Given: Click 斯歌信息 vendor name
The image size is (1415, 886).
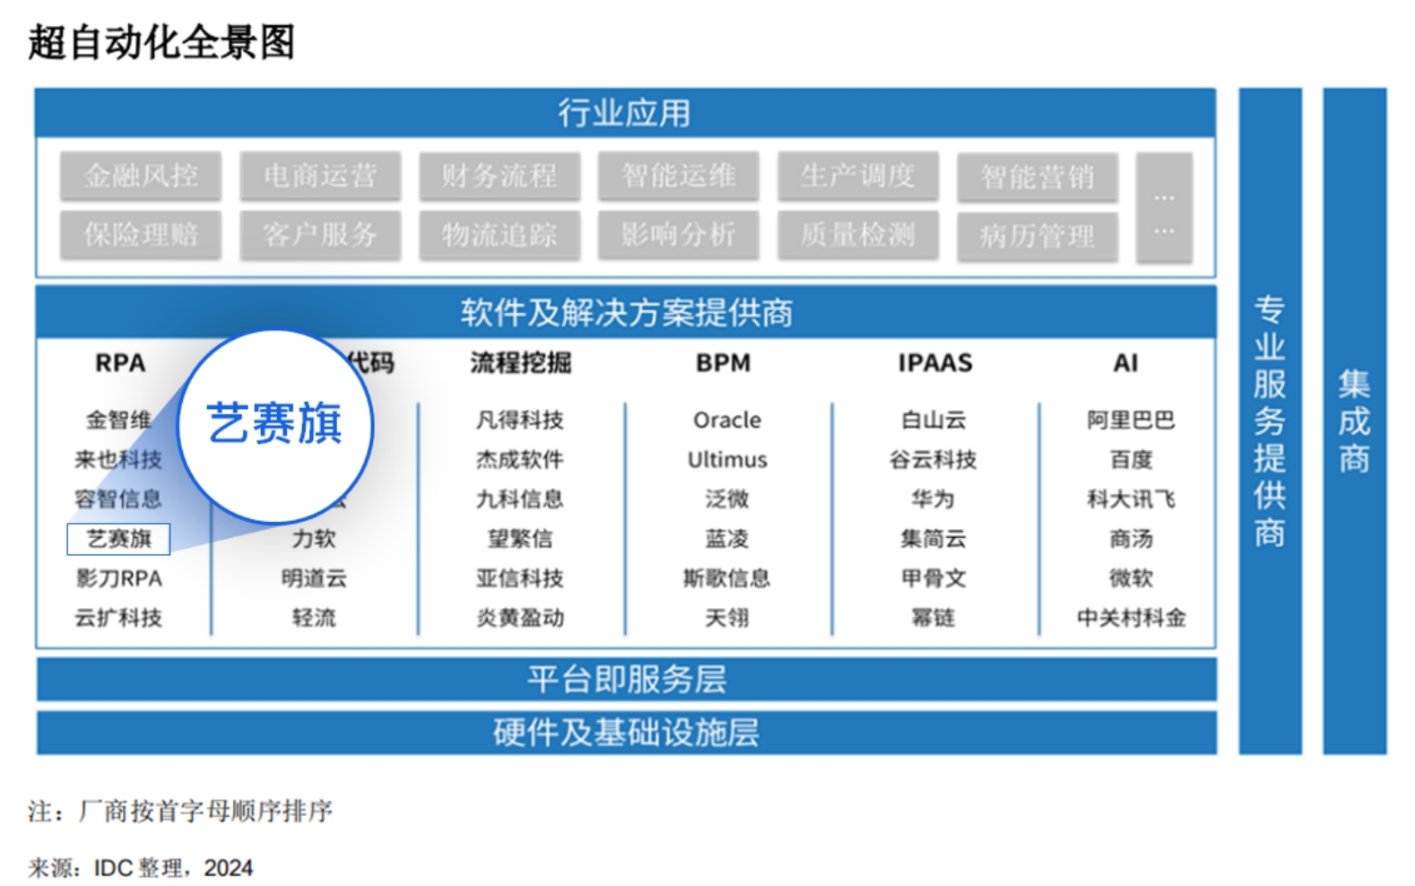Looking at the screenshot, I should [727, 578].
